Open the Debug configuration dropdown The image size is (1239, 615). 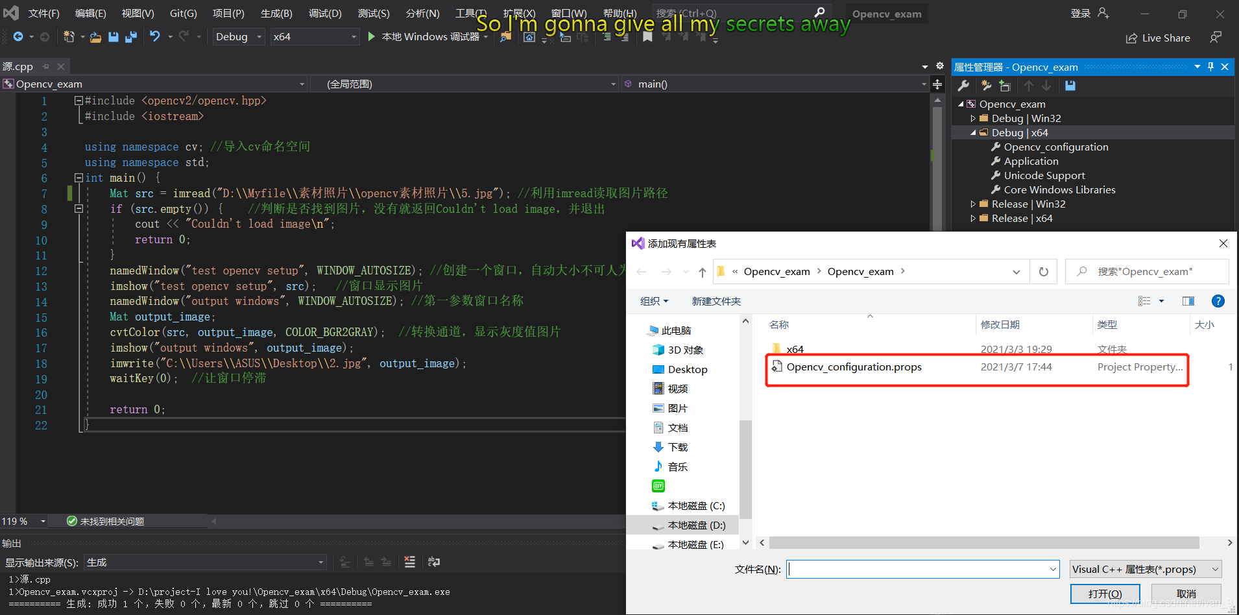[x=238, y=37]
